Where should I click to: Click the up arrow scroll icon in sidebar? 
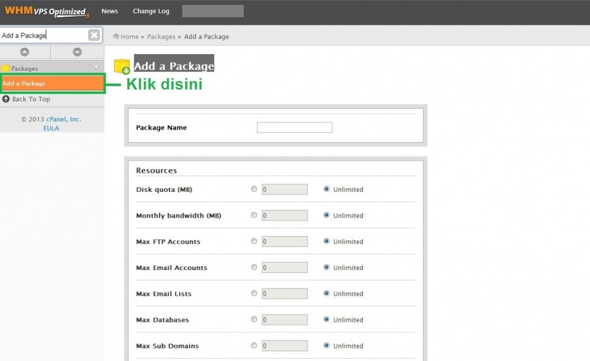tap(25, 51)
